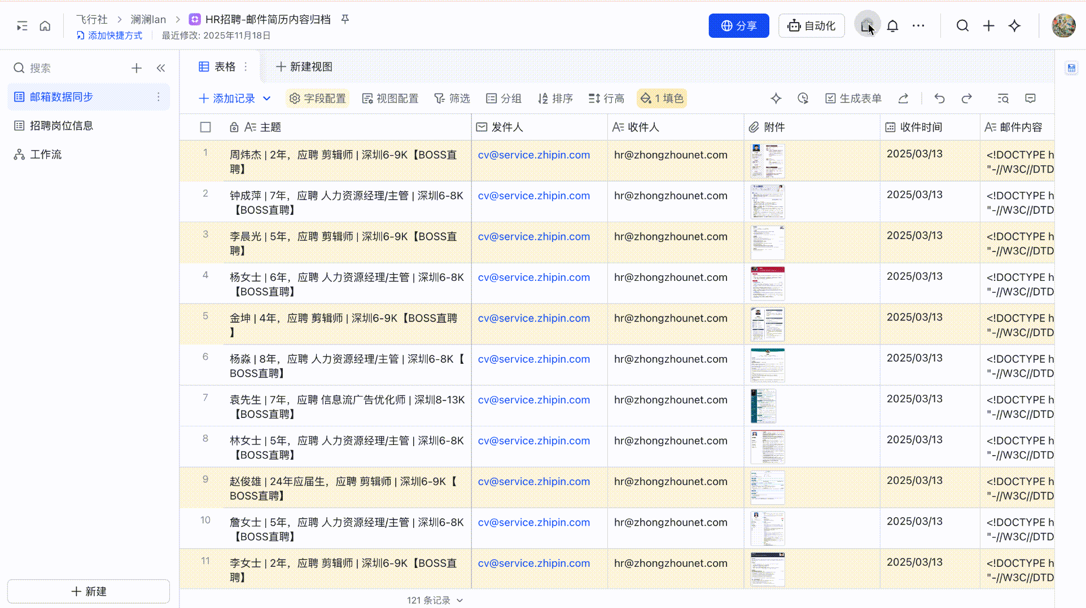Open the 分组 grouping menu
Image resolution: width=1086 pixels, height=608 pixels.
pyautogui.click(x=503, y=99)
